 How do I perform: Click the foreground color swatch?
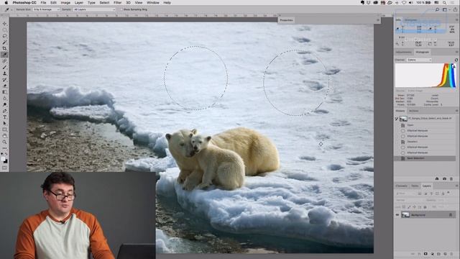(3, 159)
